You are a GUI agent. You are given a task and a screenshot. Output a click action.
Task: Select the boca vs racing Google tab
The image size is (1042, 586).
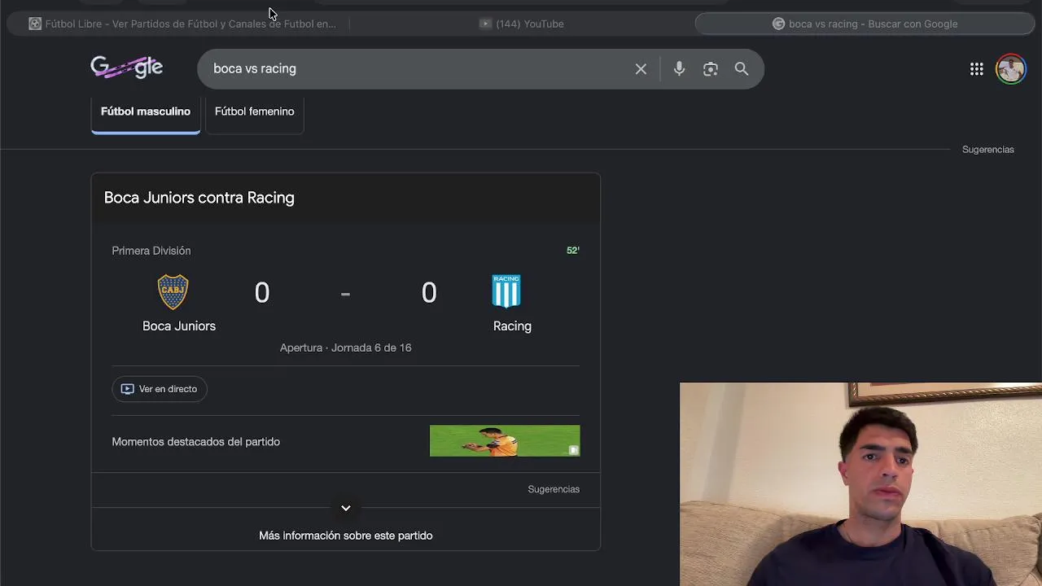coord(865,24)
